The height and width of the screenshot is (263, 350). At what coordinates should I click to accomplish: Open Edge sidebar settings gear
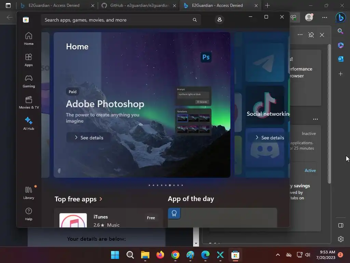(341, 239)
